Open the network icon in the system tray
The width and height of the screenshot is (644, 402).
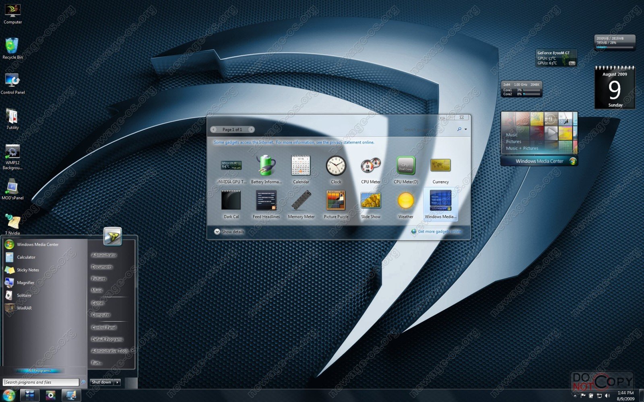coord(599,396)
